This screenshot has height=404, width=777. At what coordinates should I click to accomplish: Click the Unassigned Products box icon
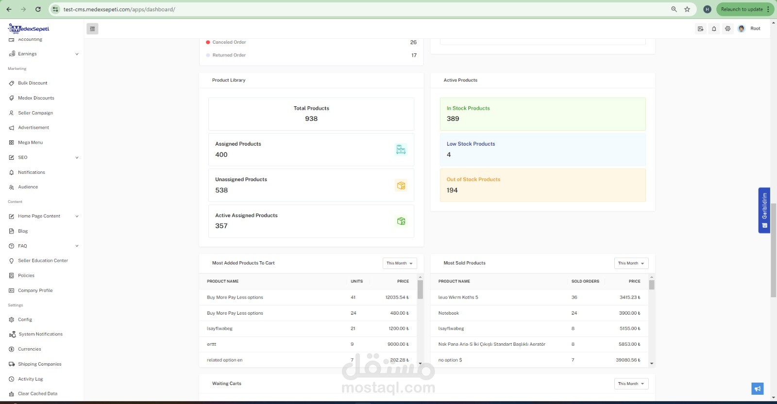(401, 185)
